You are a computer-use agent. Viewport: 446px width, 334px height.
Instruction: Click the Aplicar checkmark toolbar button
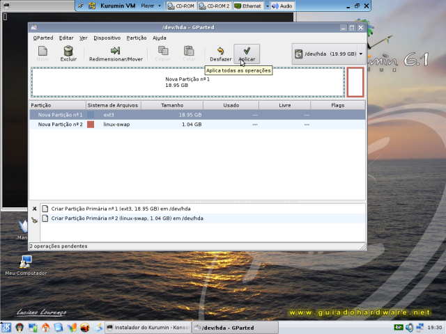click(247, 54)
